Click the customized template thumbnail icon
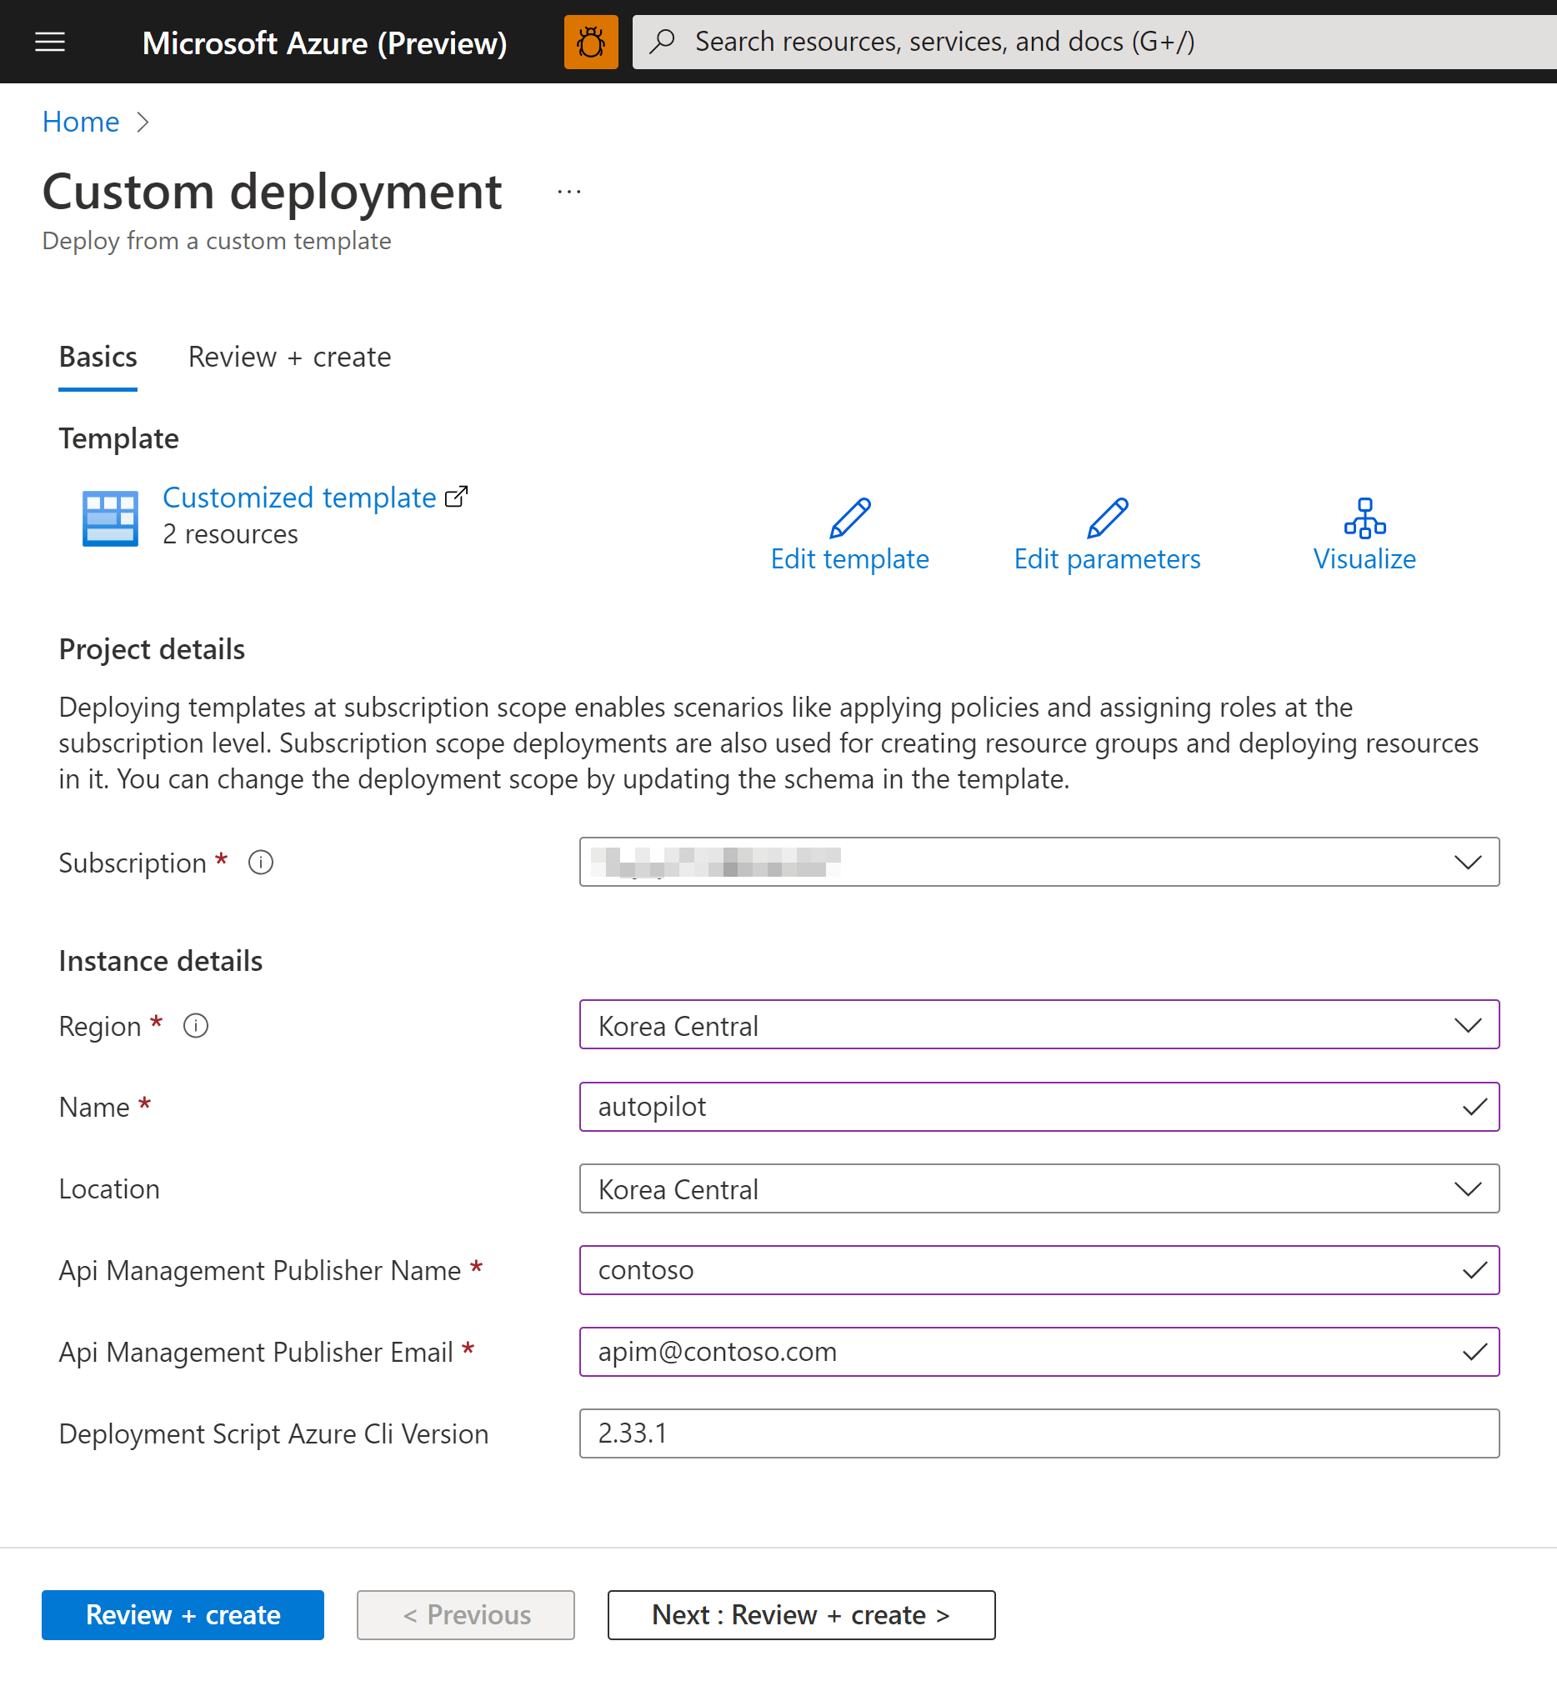 pyautogui.click(x=109, y=518)
